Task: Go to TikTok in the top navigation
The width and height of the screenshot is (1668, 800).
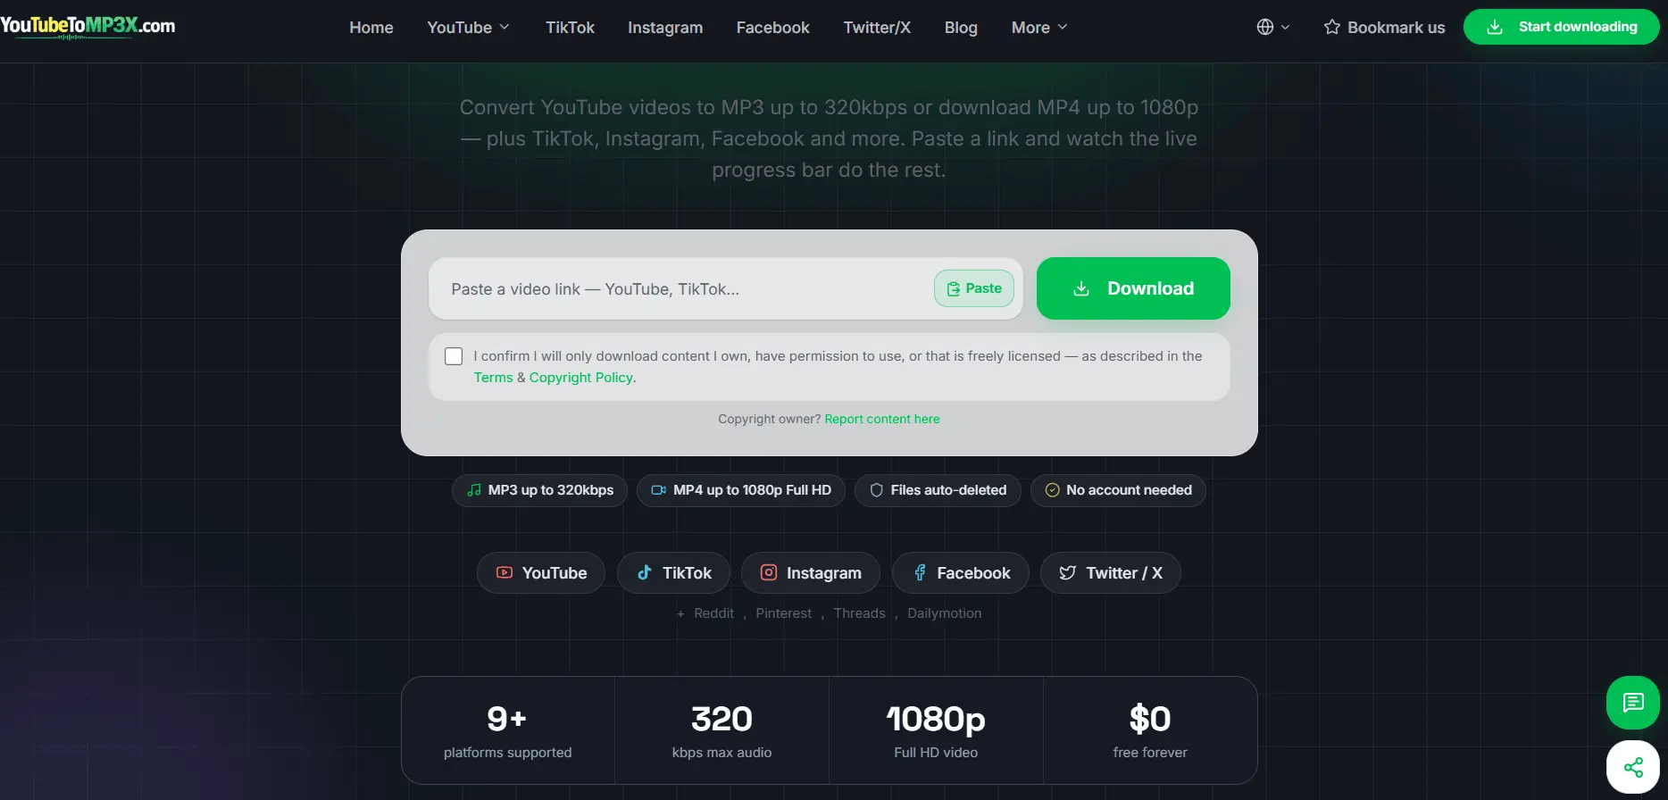Action: click(570, 28)
